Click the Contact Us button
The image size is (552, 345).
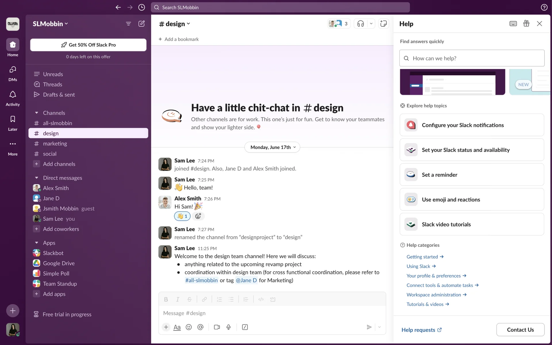click(520, 330)
